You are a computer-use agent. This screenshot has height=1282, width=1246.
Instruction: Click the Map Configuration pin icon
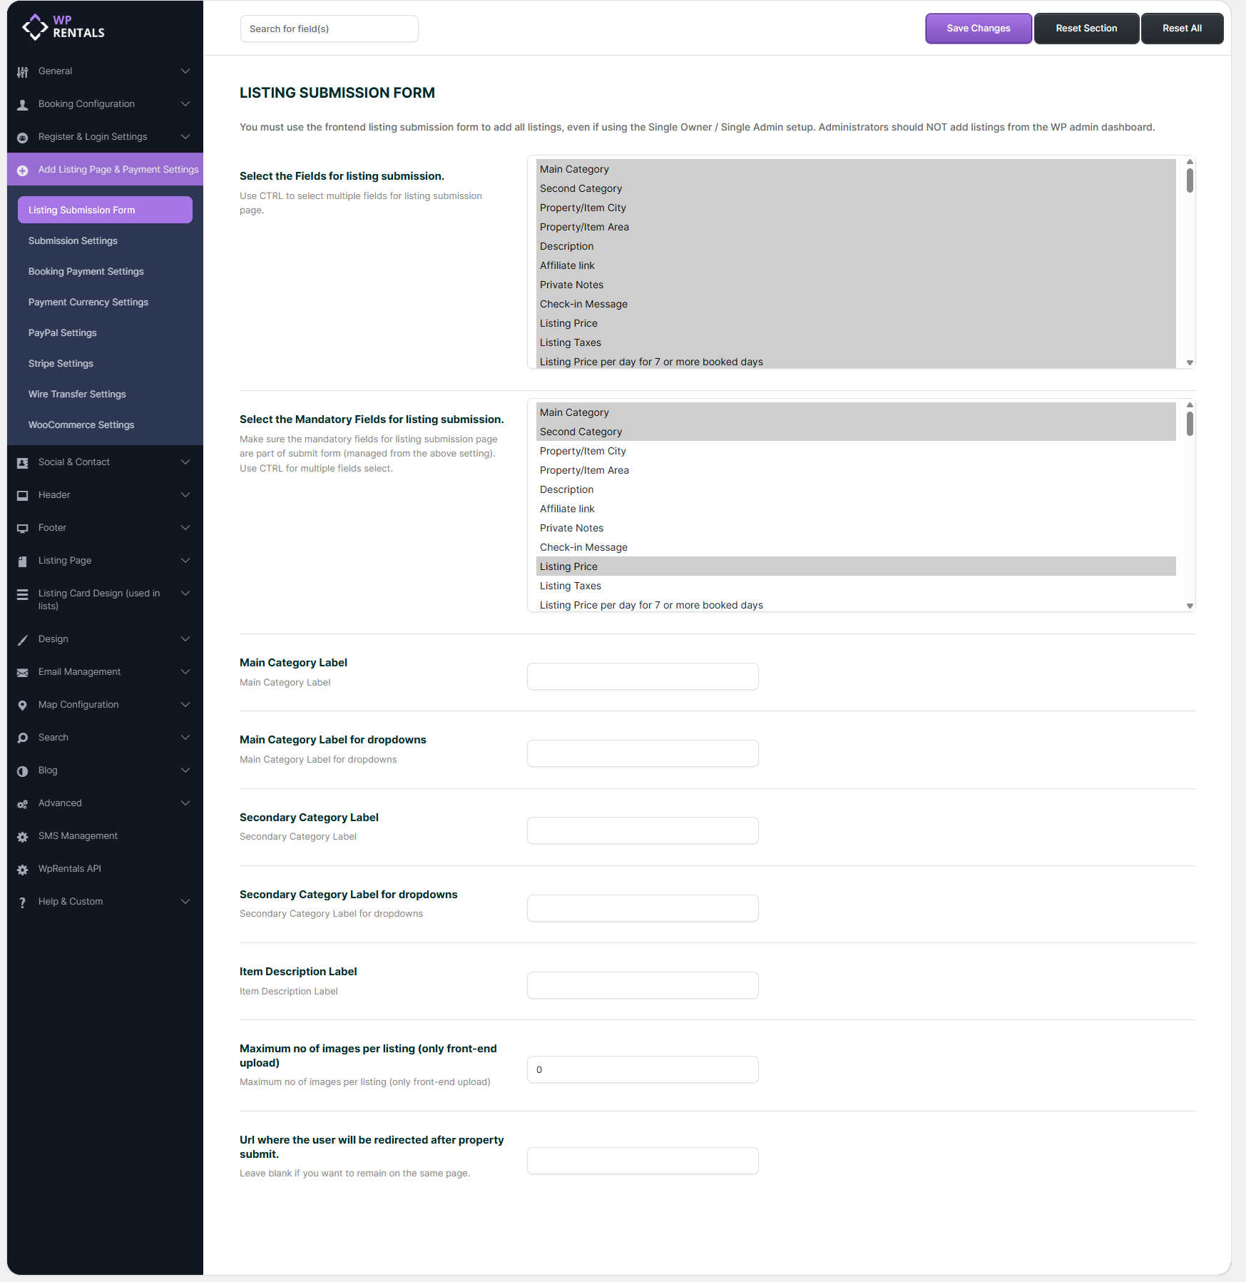[23, 706]
